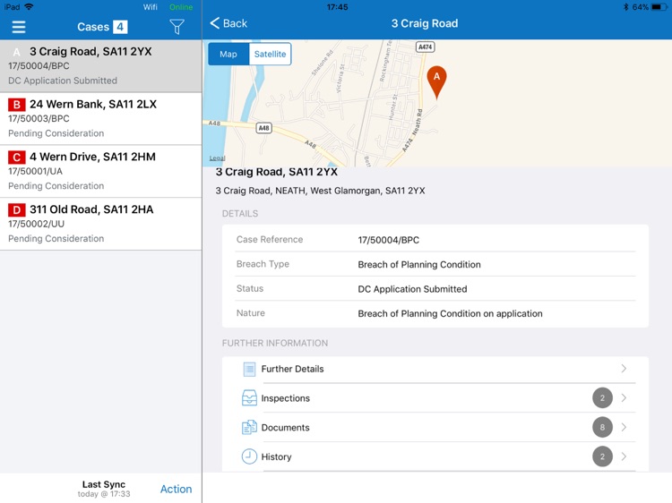Select map pin A on the map
This screenshot has height=503, width=672.
click(x=436, y=82)
